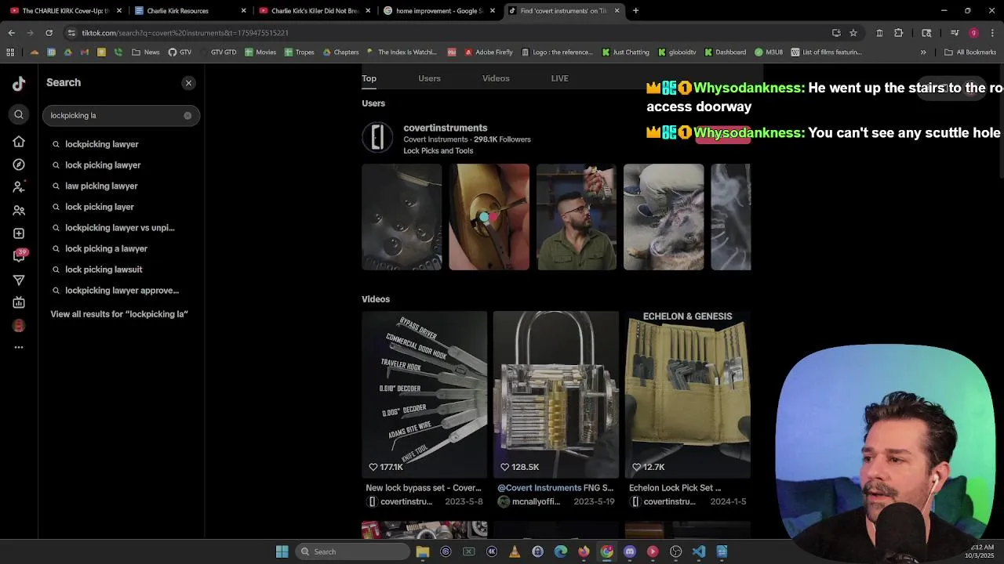Open the transparent padlock video with 128.5K likes
This screenshot has height=564, width=1004.
pos(555,394)
